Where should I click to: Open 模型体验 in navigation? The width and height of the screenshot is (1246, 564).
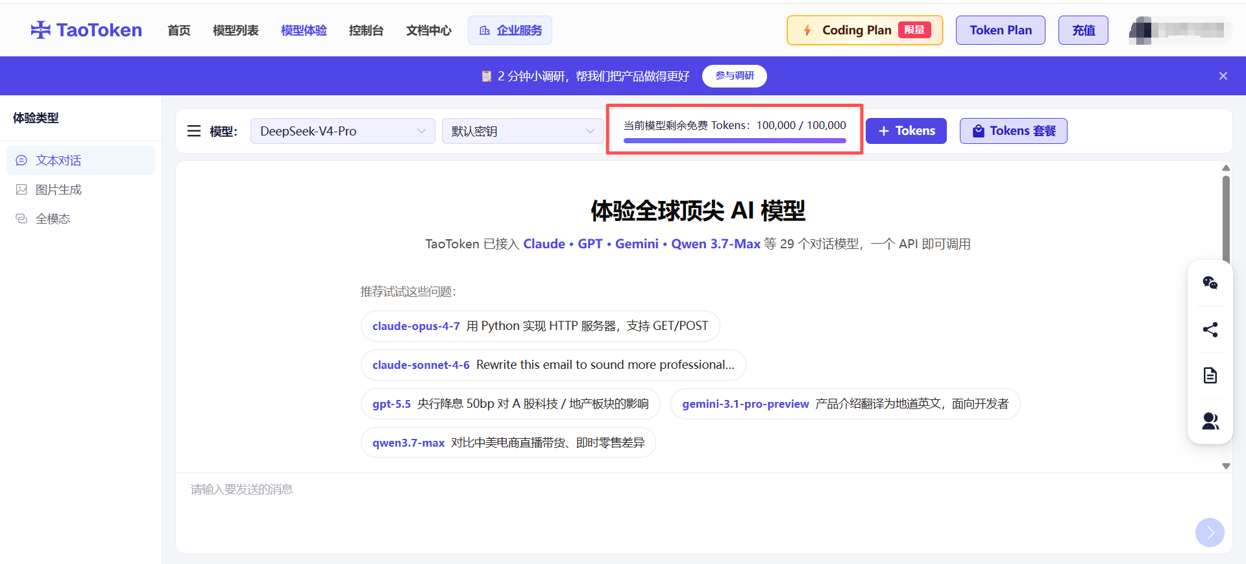pos(304,30)
